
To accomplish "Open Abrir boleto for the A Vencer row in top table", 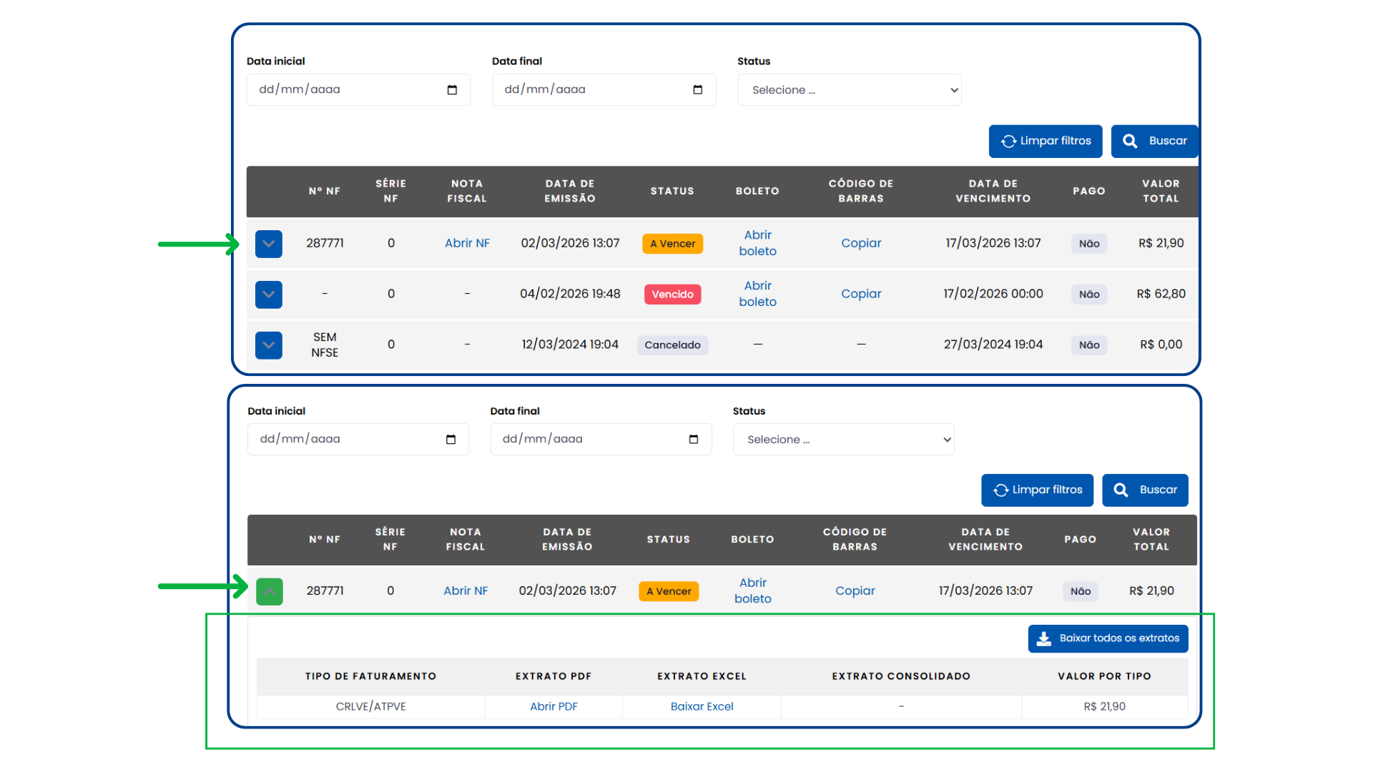I will tap(757, 243).
